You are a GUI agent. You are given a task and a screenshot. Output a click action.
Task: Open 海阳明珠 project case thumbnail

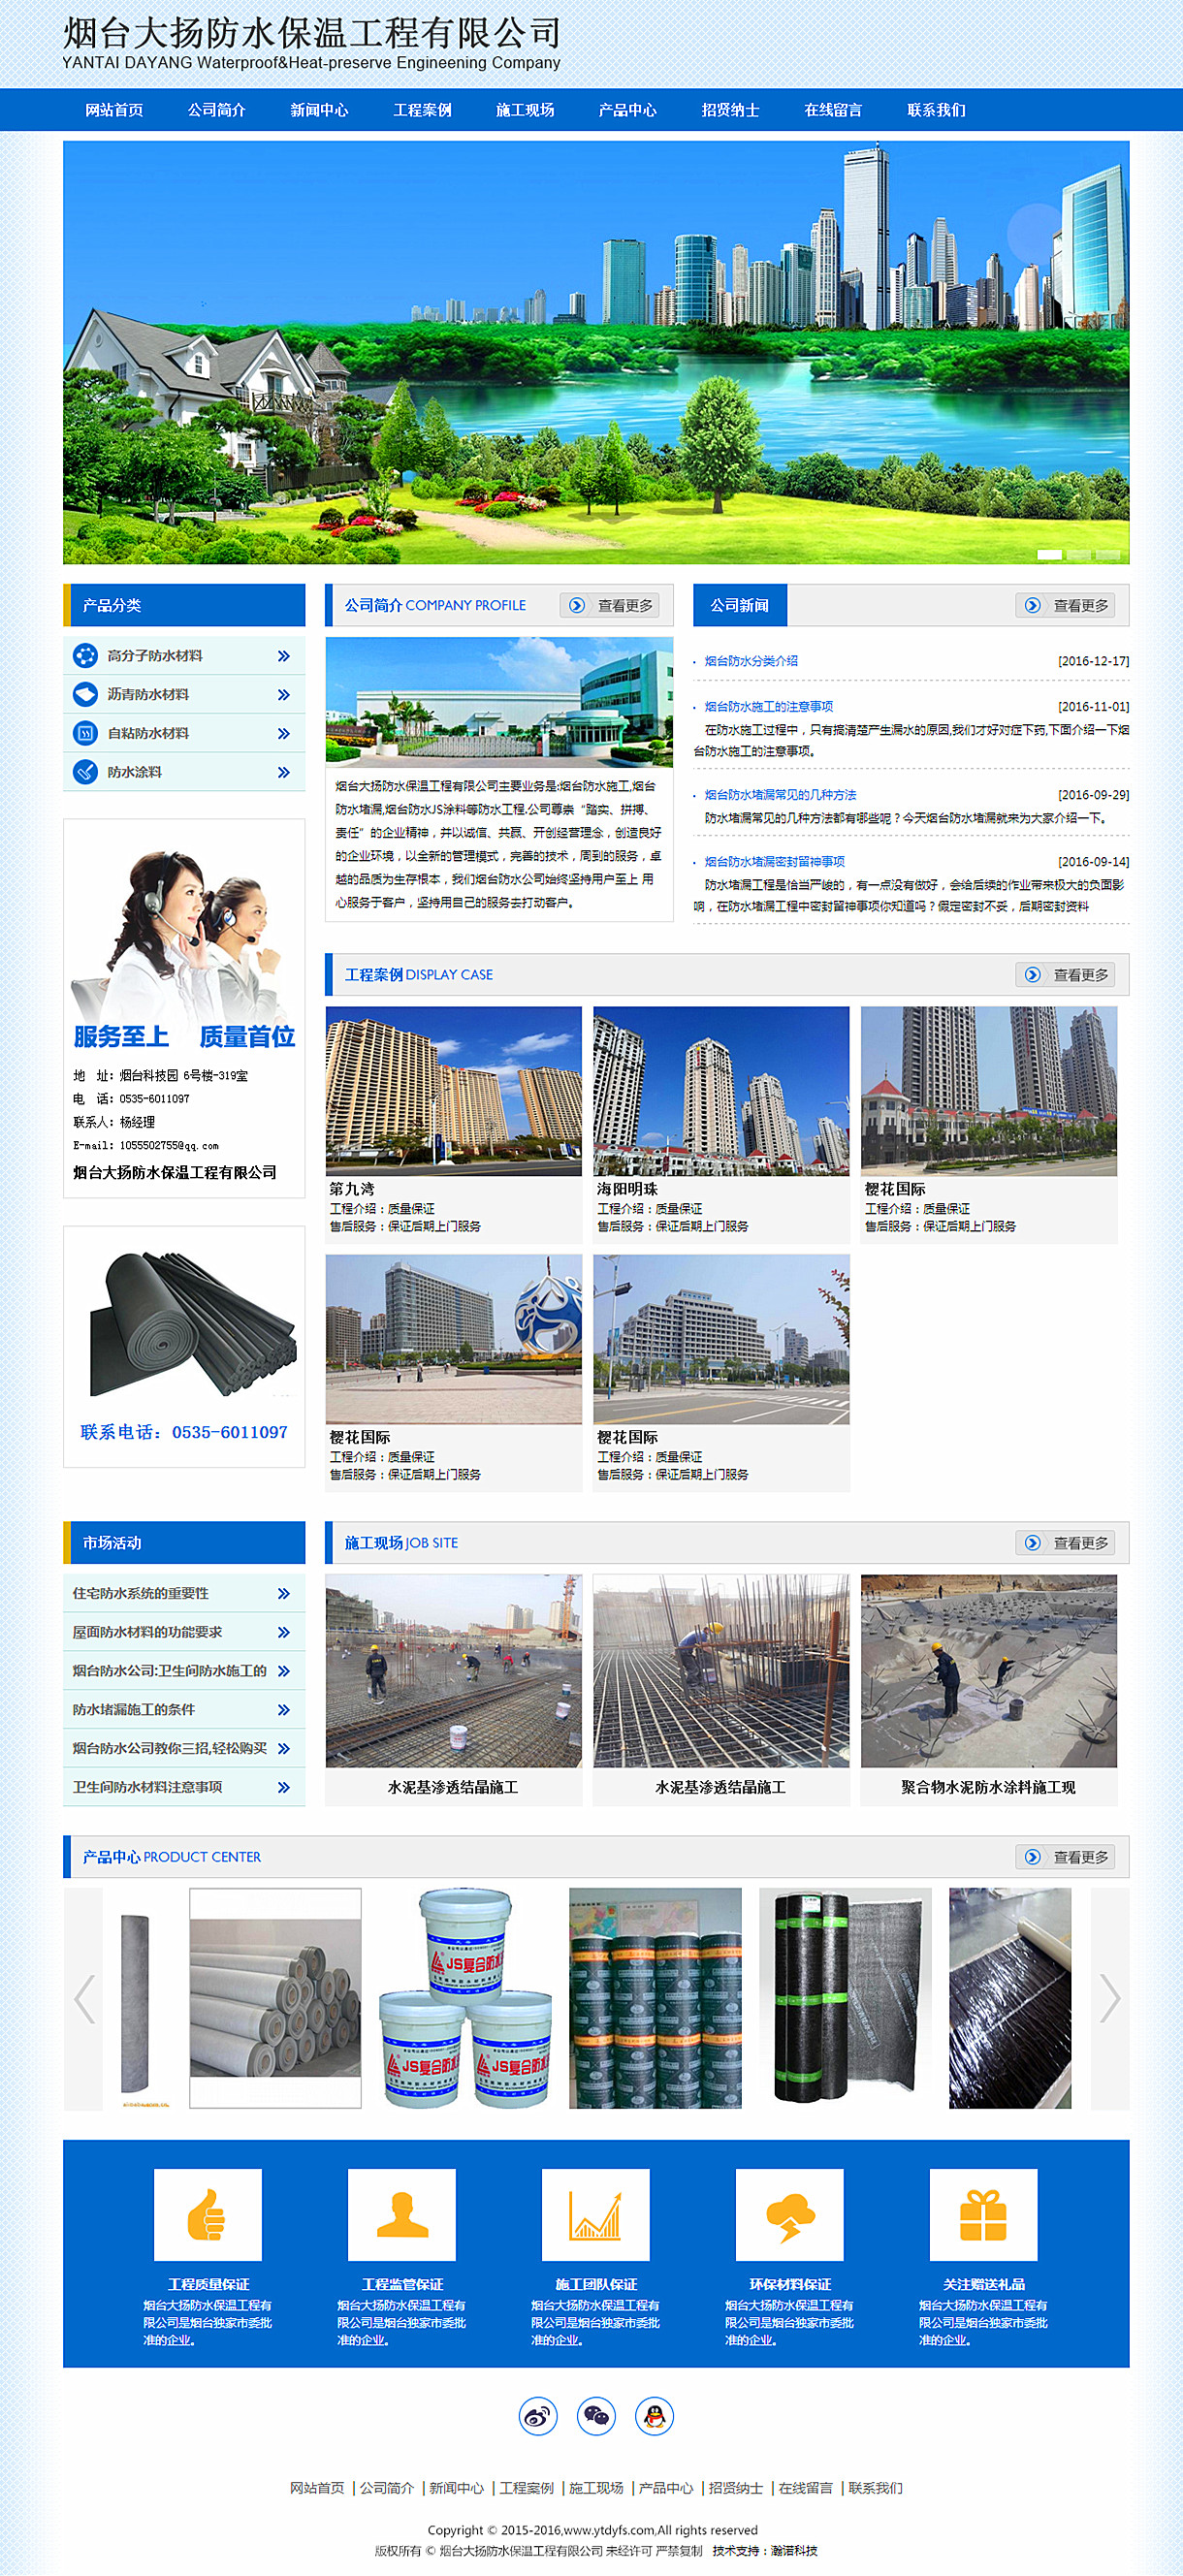pos(721,1091)
